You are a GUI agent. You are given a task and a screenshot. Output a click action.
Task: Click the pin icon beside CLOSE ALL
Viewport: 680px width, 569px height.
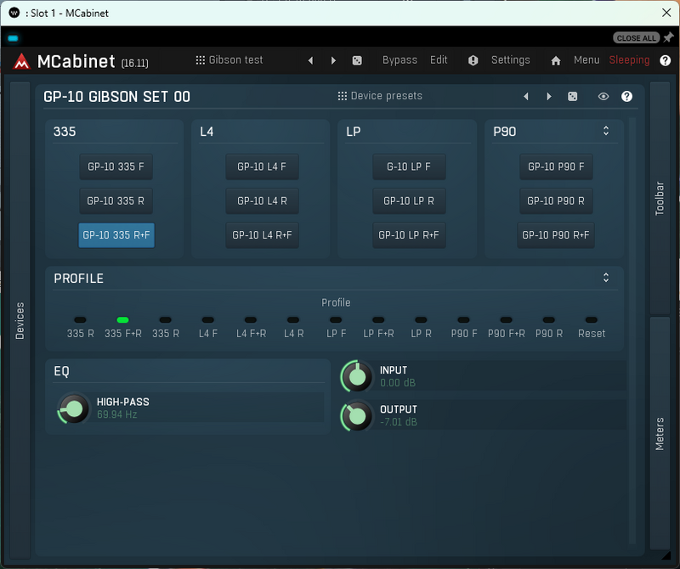point(668,37)
